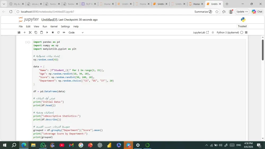Open the Copilot Chat button
This screenshot has height=149, width=265.
tap(257, 12)
